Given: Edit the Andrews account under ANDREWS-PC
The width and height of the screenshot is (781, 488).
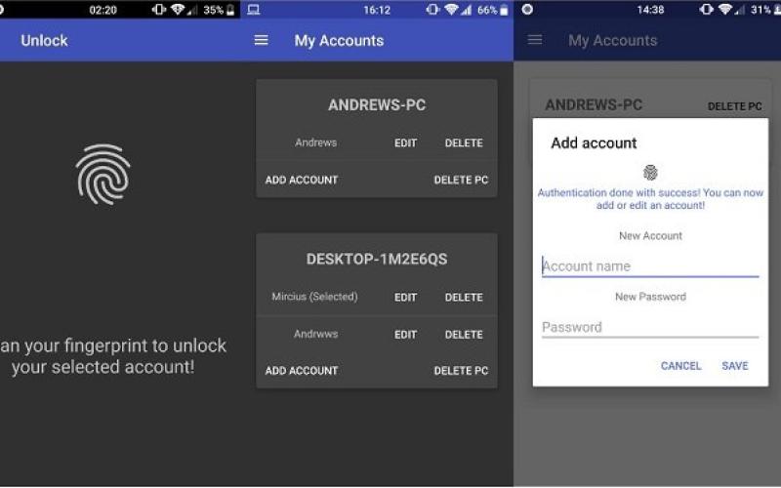Looking at the screenshot, I should pos(405,142).
